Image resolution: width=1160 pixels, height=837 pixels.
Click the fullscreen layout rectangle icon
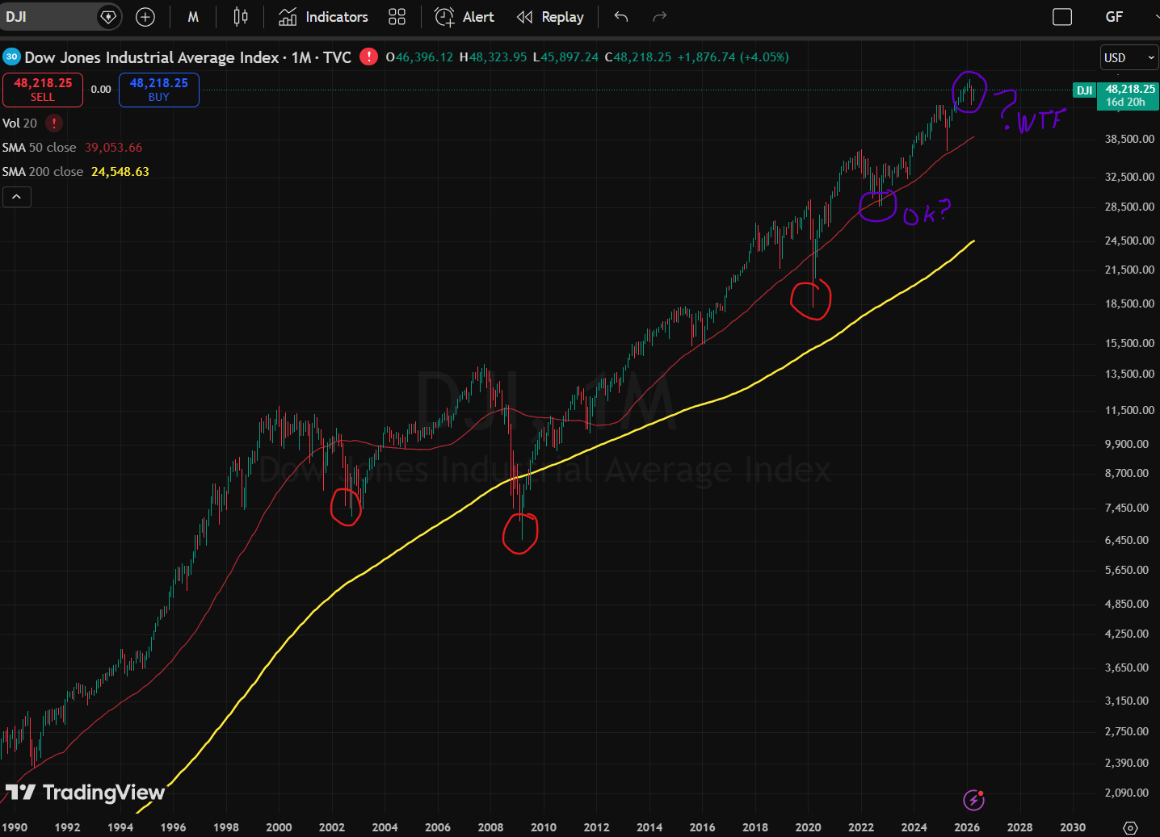click(1062, 17)
